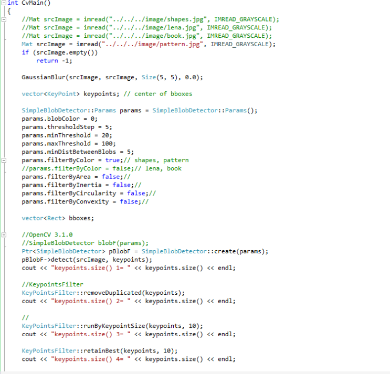Click the string "keypoints.size() 3= "
The height and width of the screenshot is (374, 390).
tap(90, 334)
